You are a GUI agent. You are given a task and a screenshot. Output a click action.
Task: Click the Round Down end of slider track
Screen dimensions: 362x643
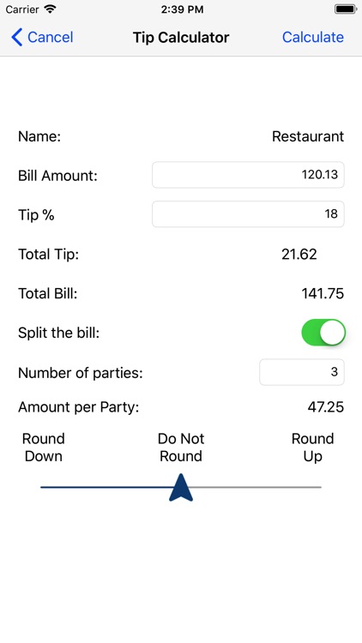(x=42, y=487)
